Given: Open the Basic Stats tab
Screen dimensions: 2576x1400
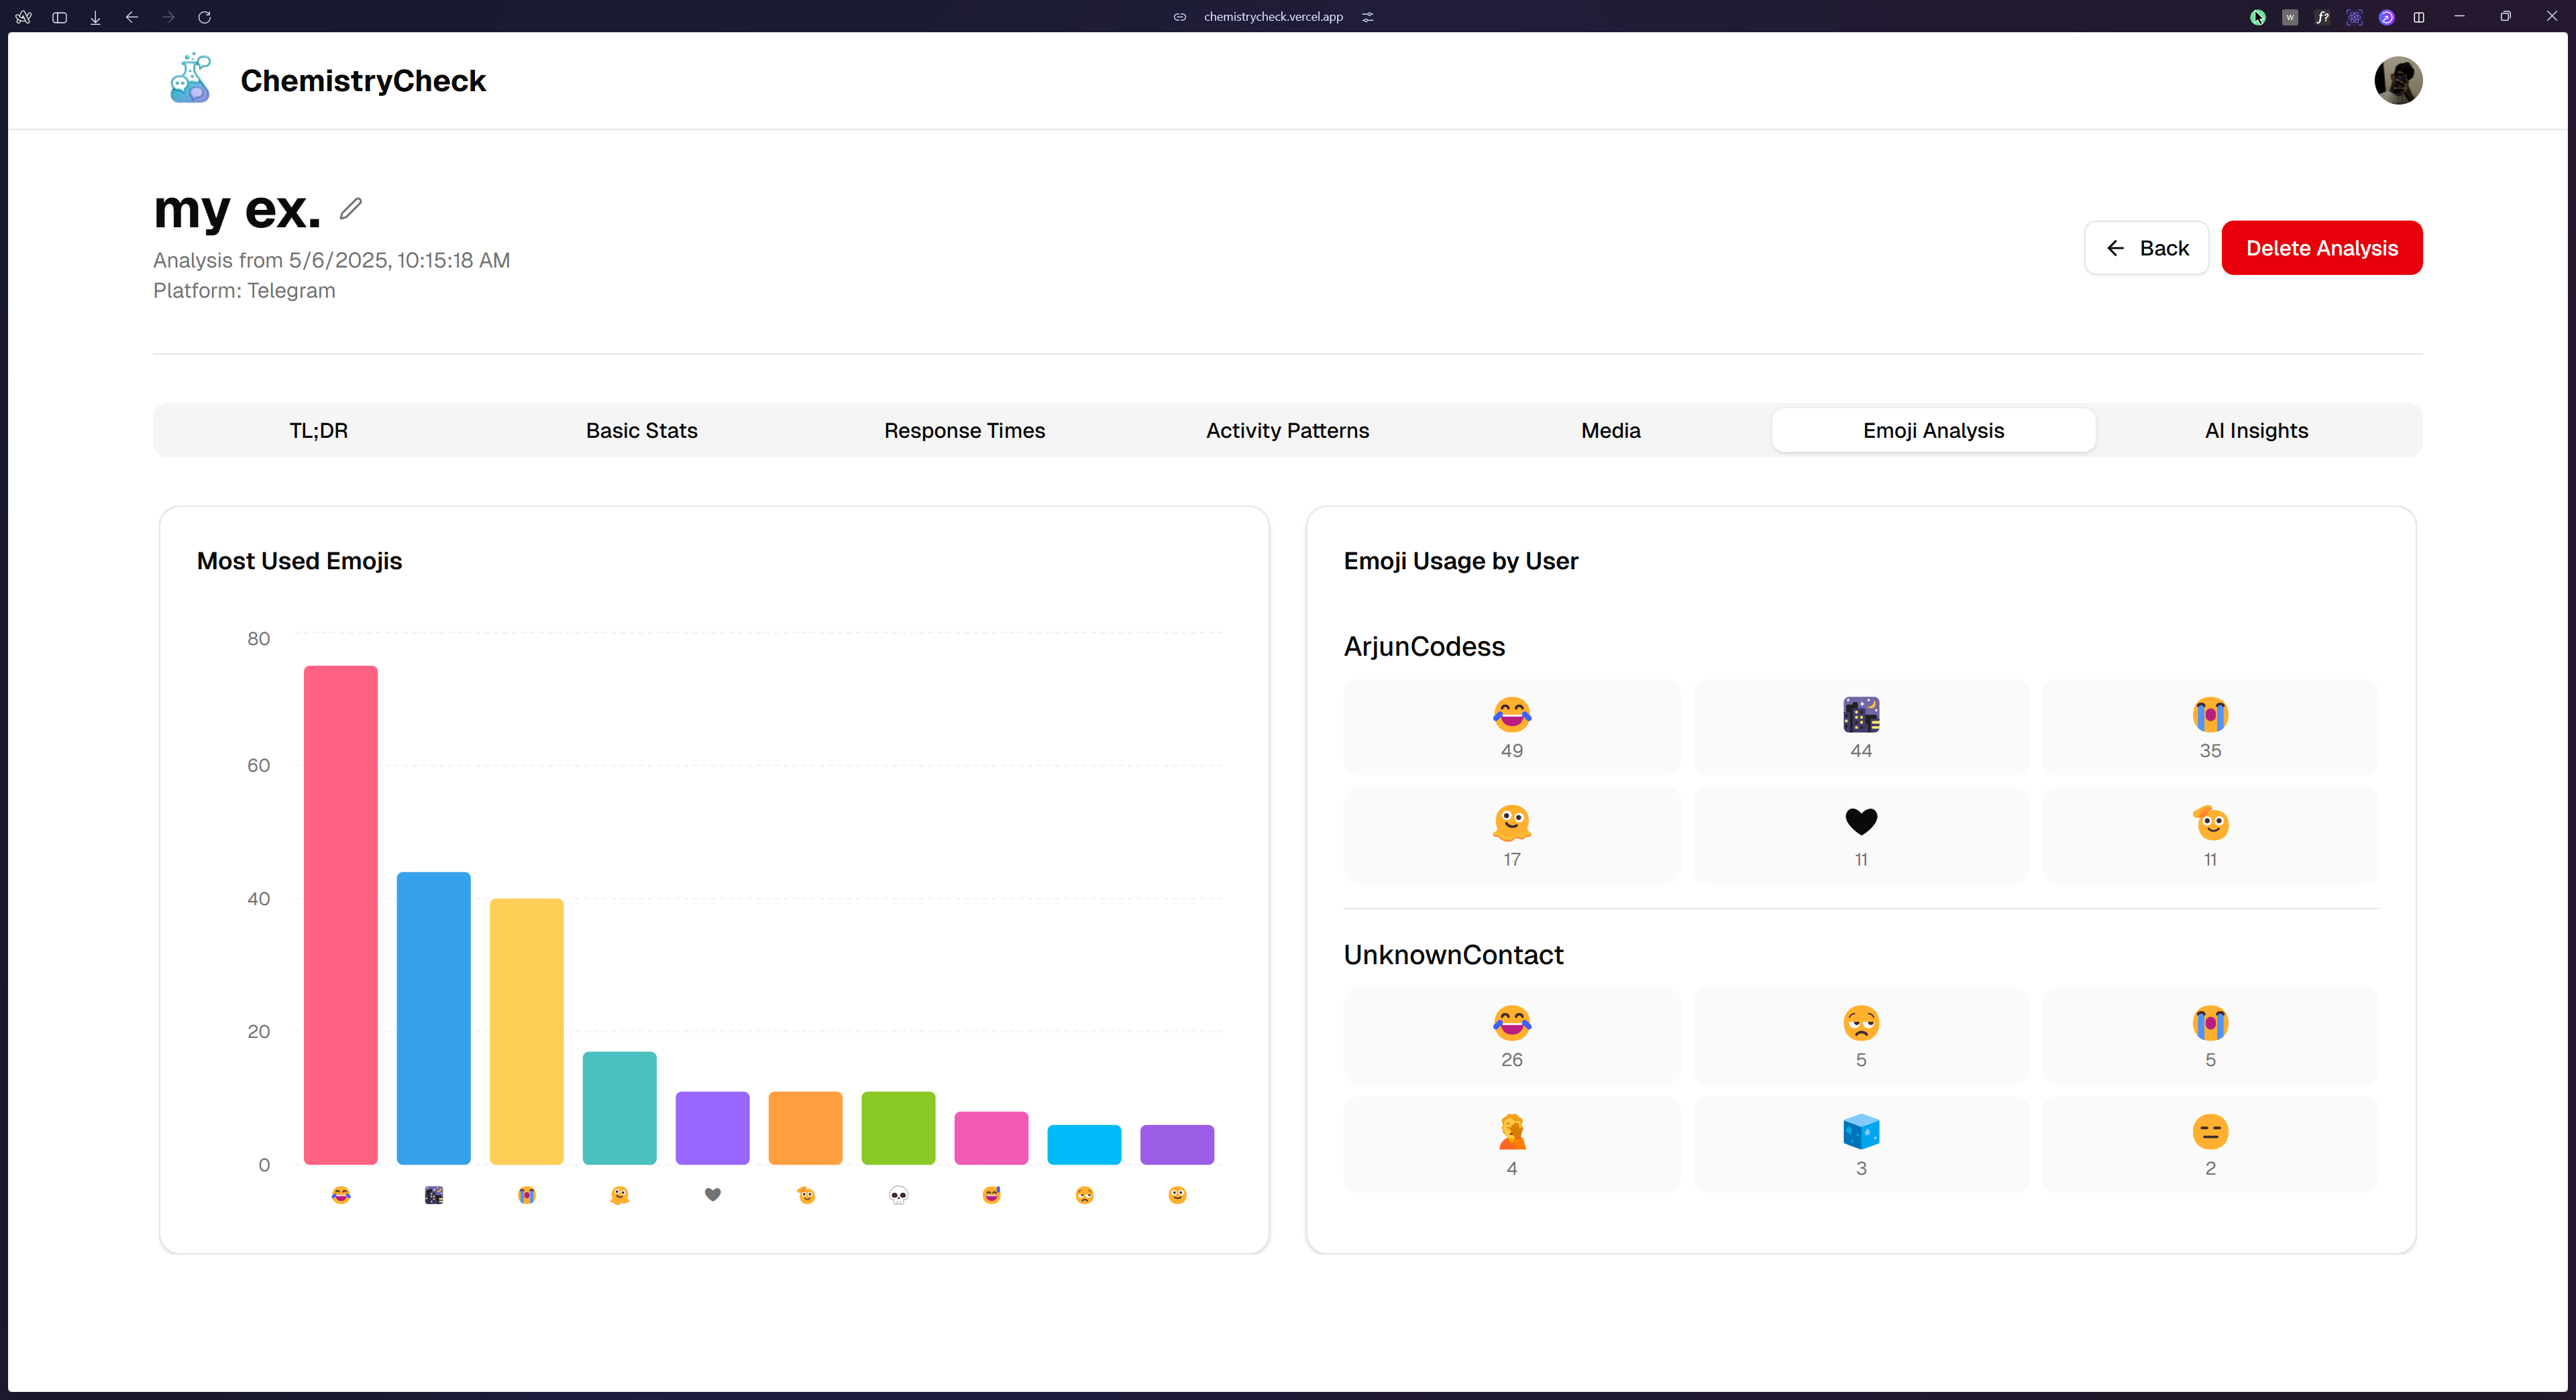Looking at the screenshot, I should [x=641, y=430].
